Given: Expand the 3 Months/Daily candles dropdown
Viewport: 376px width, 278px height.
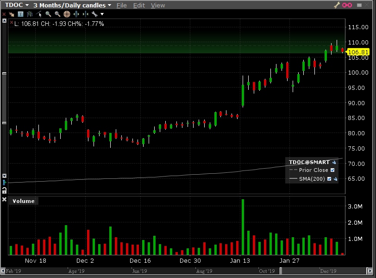Looking at the screenshot, I should [72, 5].
